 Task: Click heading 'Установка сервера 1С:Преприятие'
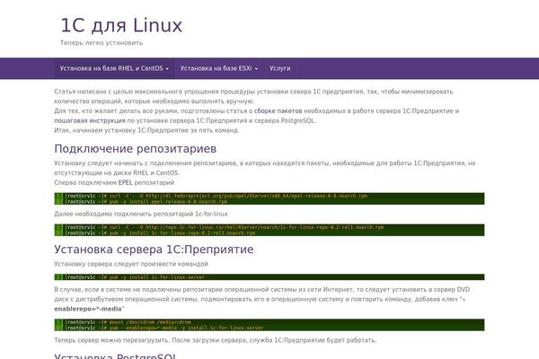point(154,250)
